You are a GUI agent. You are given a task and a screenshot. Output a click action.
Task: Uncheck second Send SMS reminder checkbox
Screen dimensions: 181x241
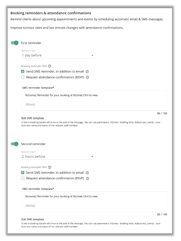(23, 173)
